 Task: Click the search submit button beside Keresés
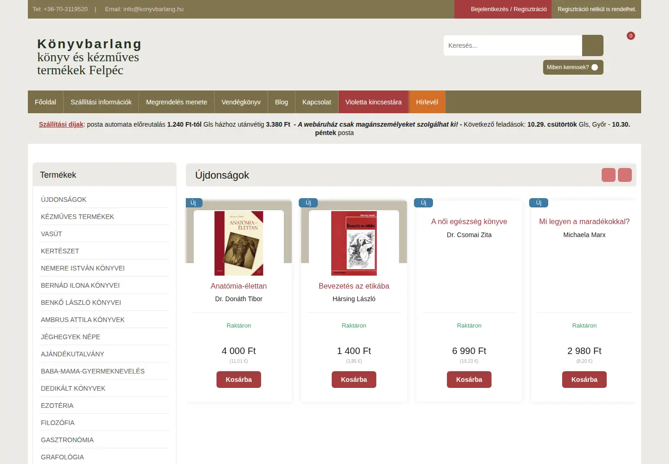point(592,45)
